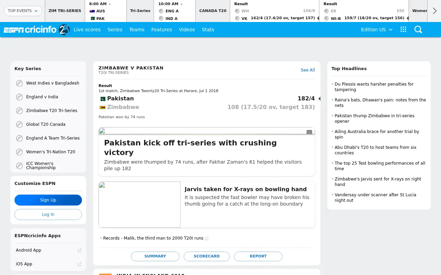Open Abu Dhabi's T20 headline
Viewport: 441px width, 275px height.
coord(376,150)
